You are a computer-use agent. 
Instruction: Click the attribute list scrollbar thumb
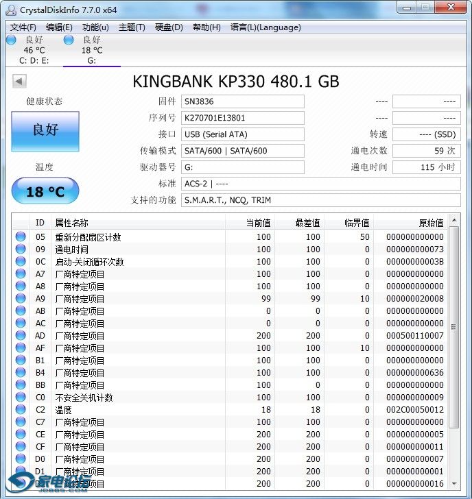[454, 327]
